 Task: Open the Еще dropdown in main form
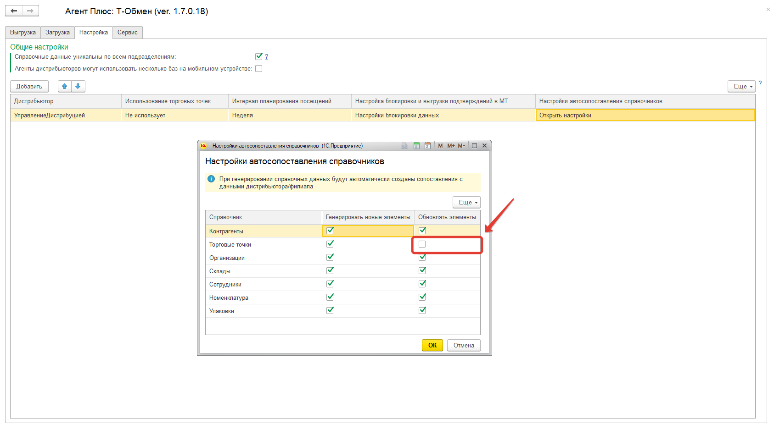pos(741,86)
